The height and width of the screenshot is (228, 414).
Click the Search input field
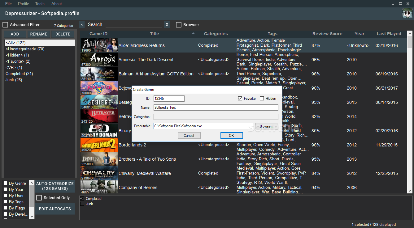point(133,24)
